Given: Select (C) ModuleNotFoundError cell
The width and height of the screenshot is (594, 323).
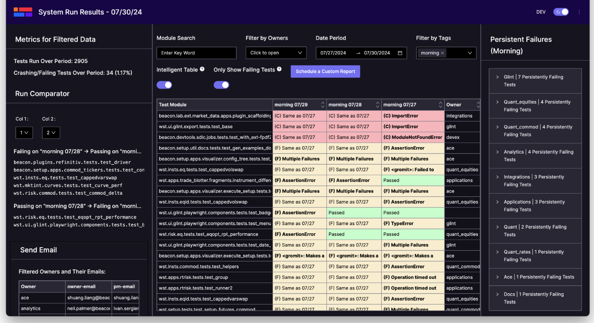Looking at the screenshot, I should tap(413, 137).
